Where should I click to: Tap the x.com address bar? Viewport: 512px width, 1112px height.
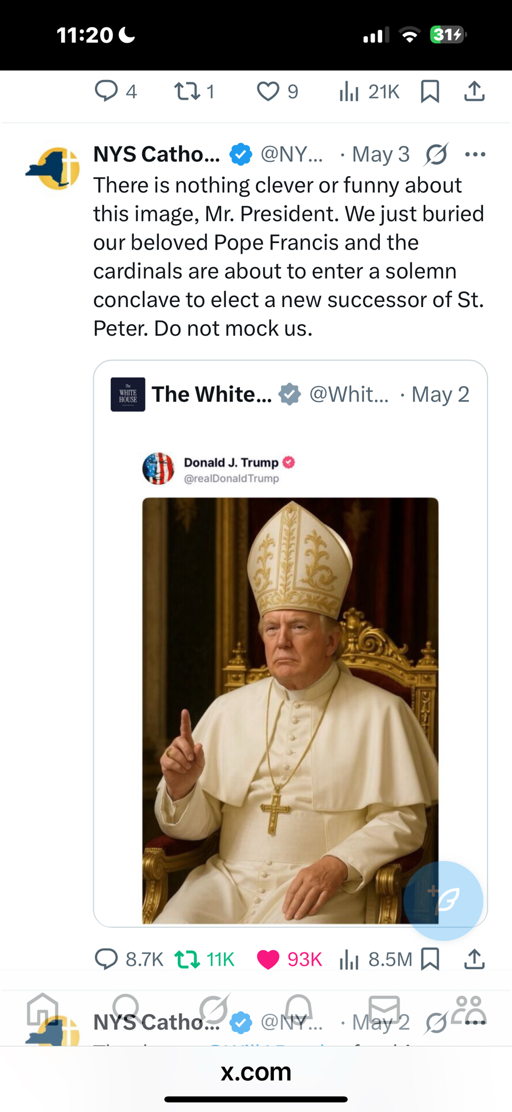[256, 1071]
